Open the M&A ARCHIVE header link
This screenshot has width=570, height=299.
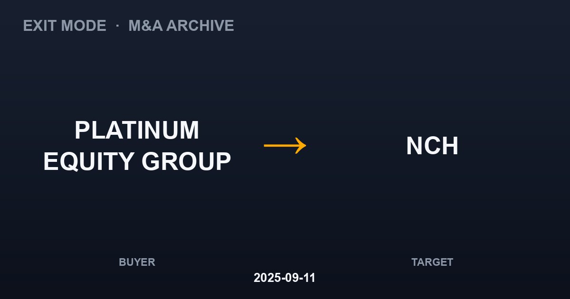click(x=181, y=26)
